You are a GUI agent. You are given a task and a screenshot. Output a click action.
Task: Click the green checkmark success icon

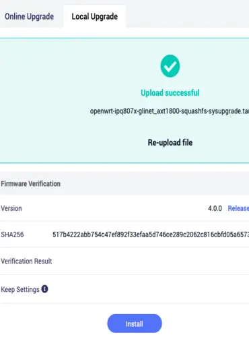[x=170, y=66]
